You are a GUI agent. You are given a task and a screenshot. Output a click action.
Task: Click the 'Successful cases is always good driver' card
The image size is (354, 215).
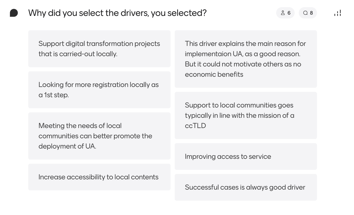[x=246, y=187]
